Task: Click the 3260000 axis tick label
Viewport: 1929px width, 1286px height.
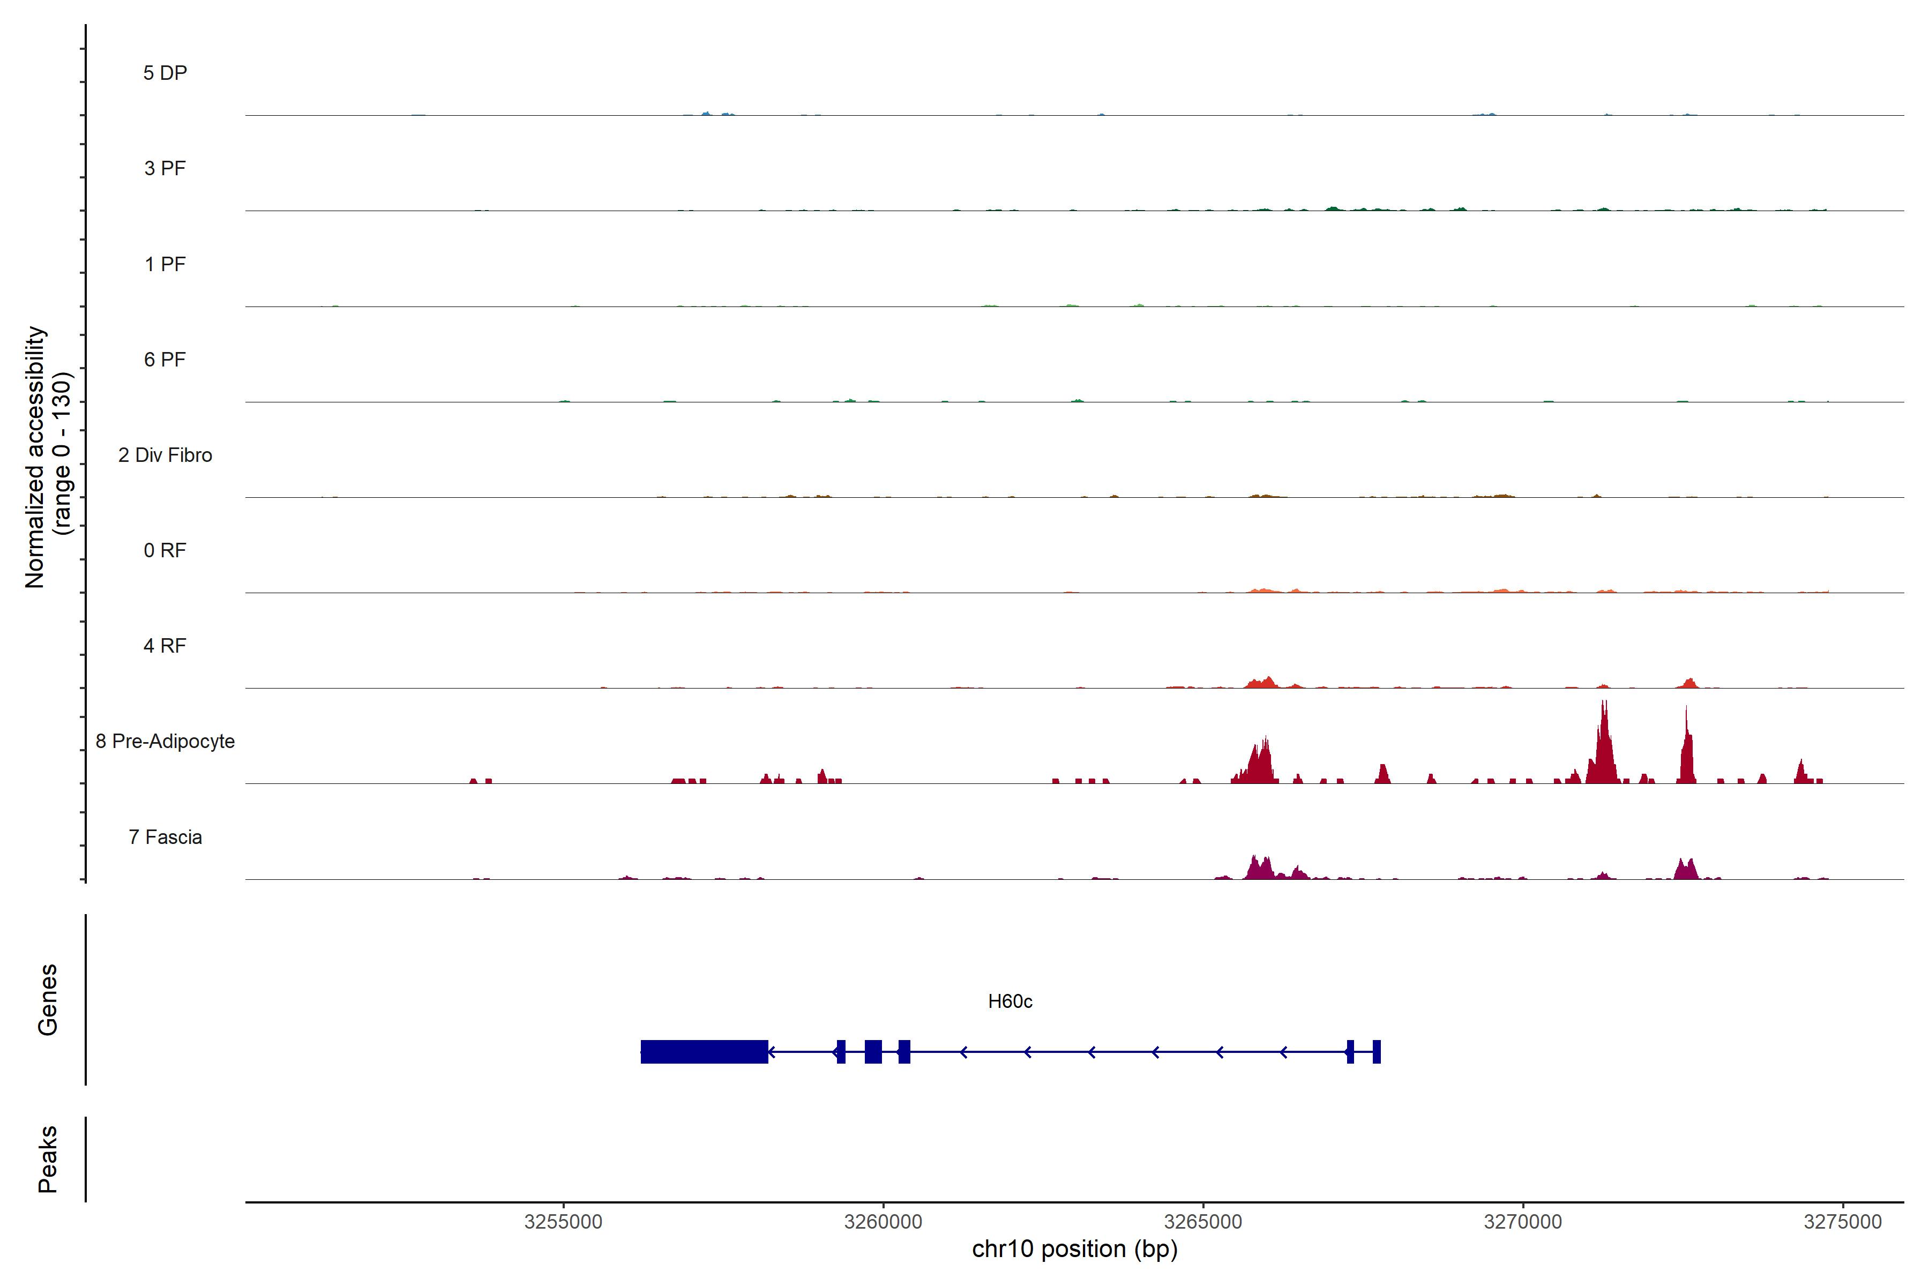Action: coord(883,1221)
